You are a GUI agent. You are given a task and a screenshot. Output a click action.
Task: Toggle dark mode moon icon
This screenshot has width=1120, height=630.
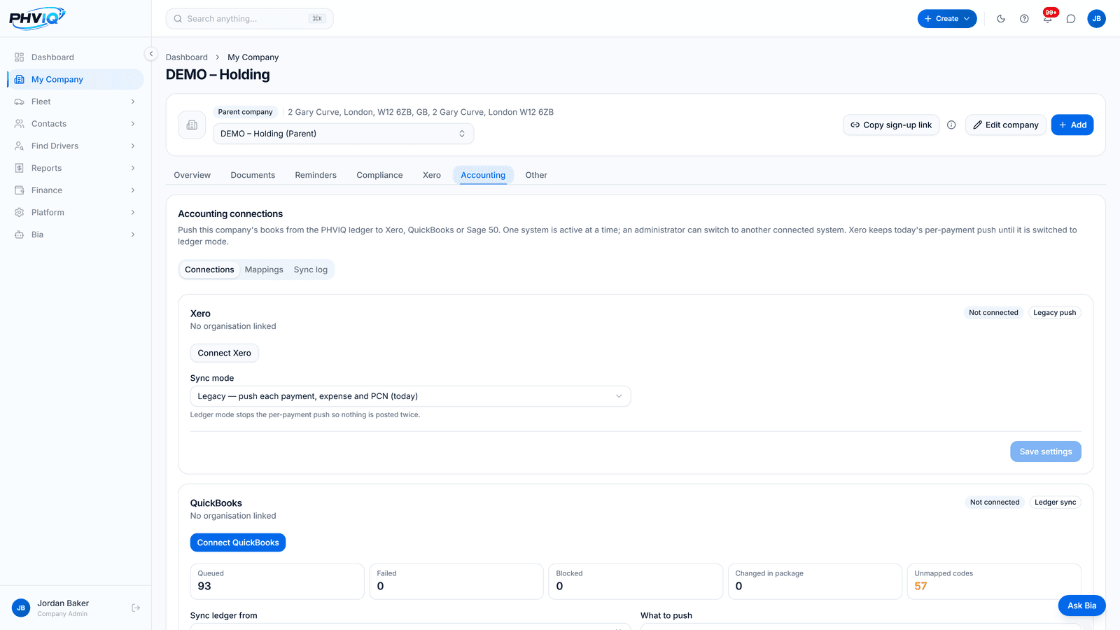(1001, 19)
